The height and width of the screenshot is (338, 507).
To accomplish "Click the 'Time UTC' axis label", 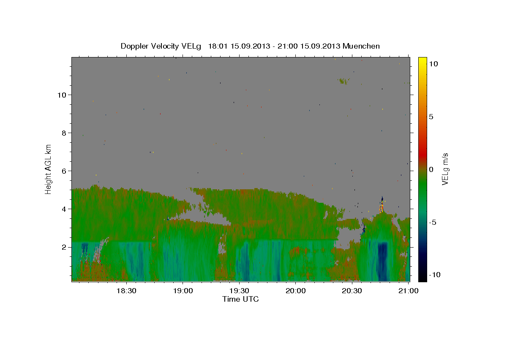I will click(x=240, y=299).
